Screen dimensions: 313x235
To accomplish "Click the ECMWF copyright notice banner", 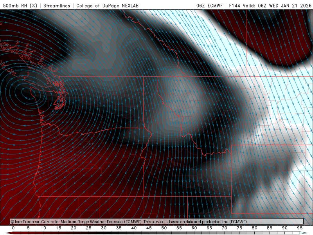I will [157, 222].
